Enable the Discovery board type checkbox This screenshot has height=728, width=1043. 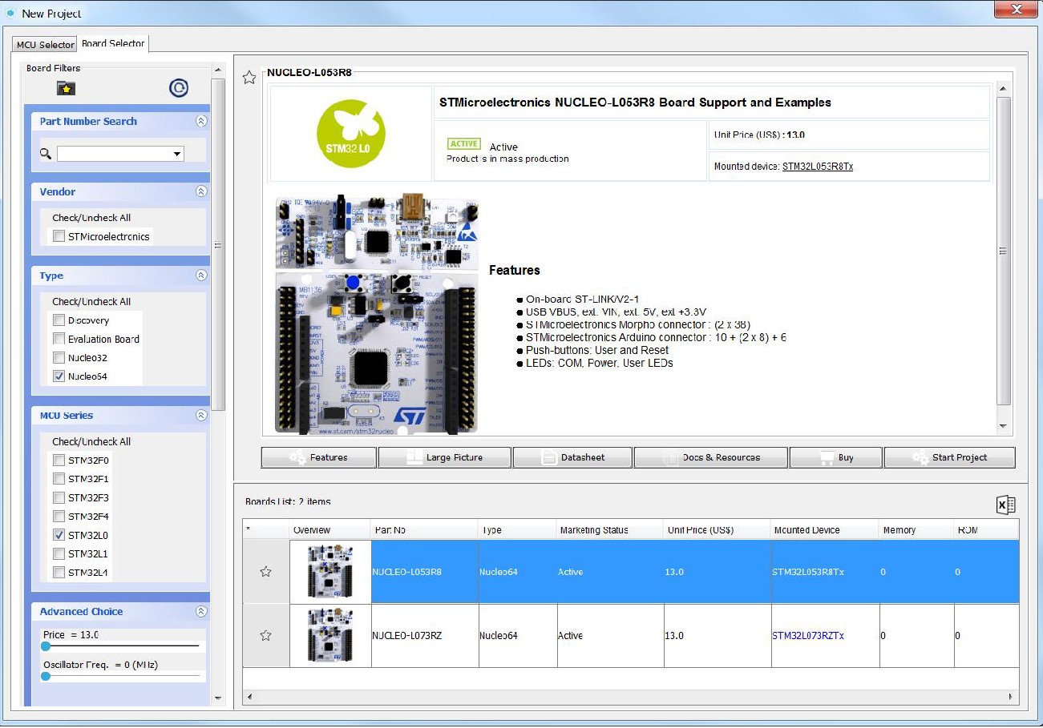pyautogui.click(x=59, y=320)
